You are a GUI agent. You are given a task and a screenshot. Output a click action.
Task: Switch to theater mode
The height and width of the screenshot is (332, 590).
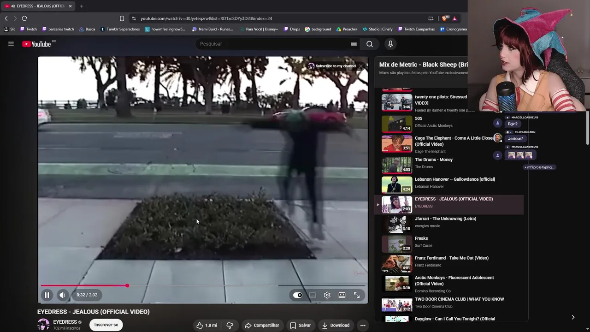342,295
